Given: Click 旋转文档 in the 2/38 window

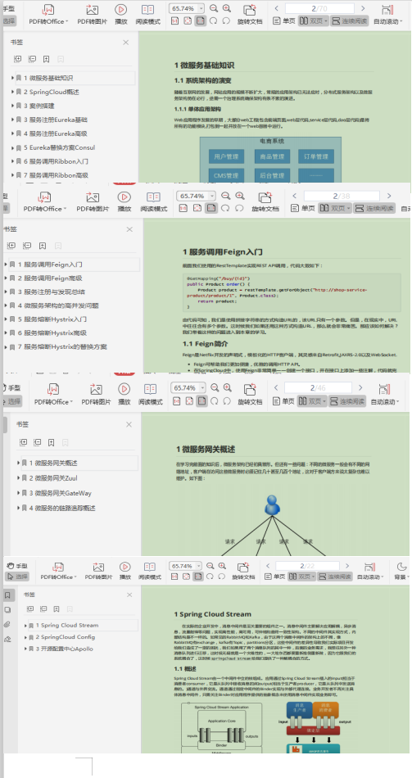Looking at the screenshot, I should pyautogui.click(x=265, y=202).
